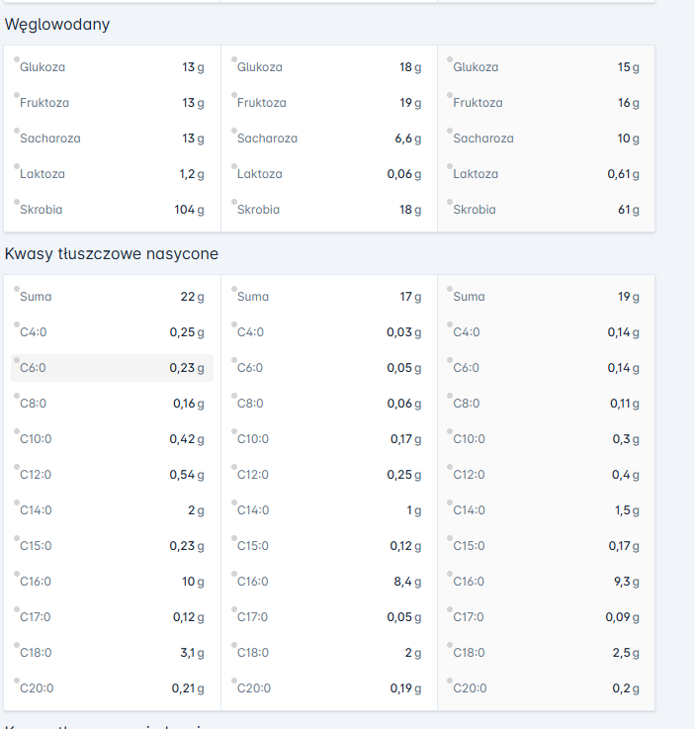Select the Suma row showing 17 g
This screenshot has height=729, width=695.
point(328,297)
